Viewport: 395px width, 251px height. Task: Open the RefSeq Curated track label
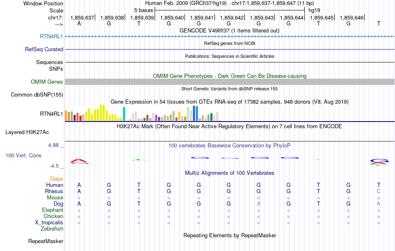[x=44, y=49]
